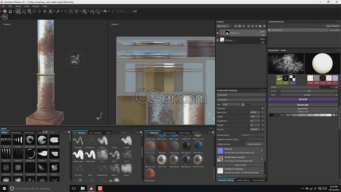Select the Projection tool
Image resolution: width=341 pixels, height=192 pixels.
[29, 11]
